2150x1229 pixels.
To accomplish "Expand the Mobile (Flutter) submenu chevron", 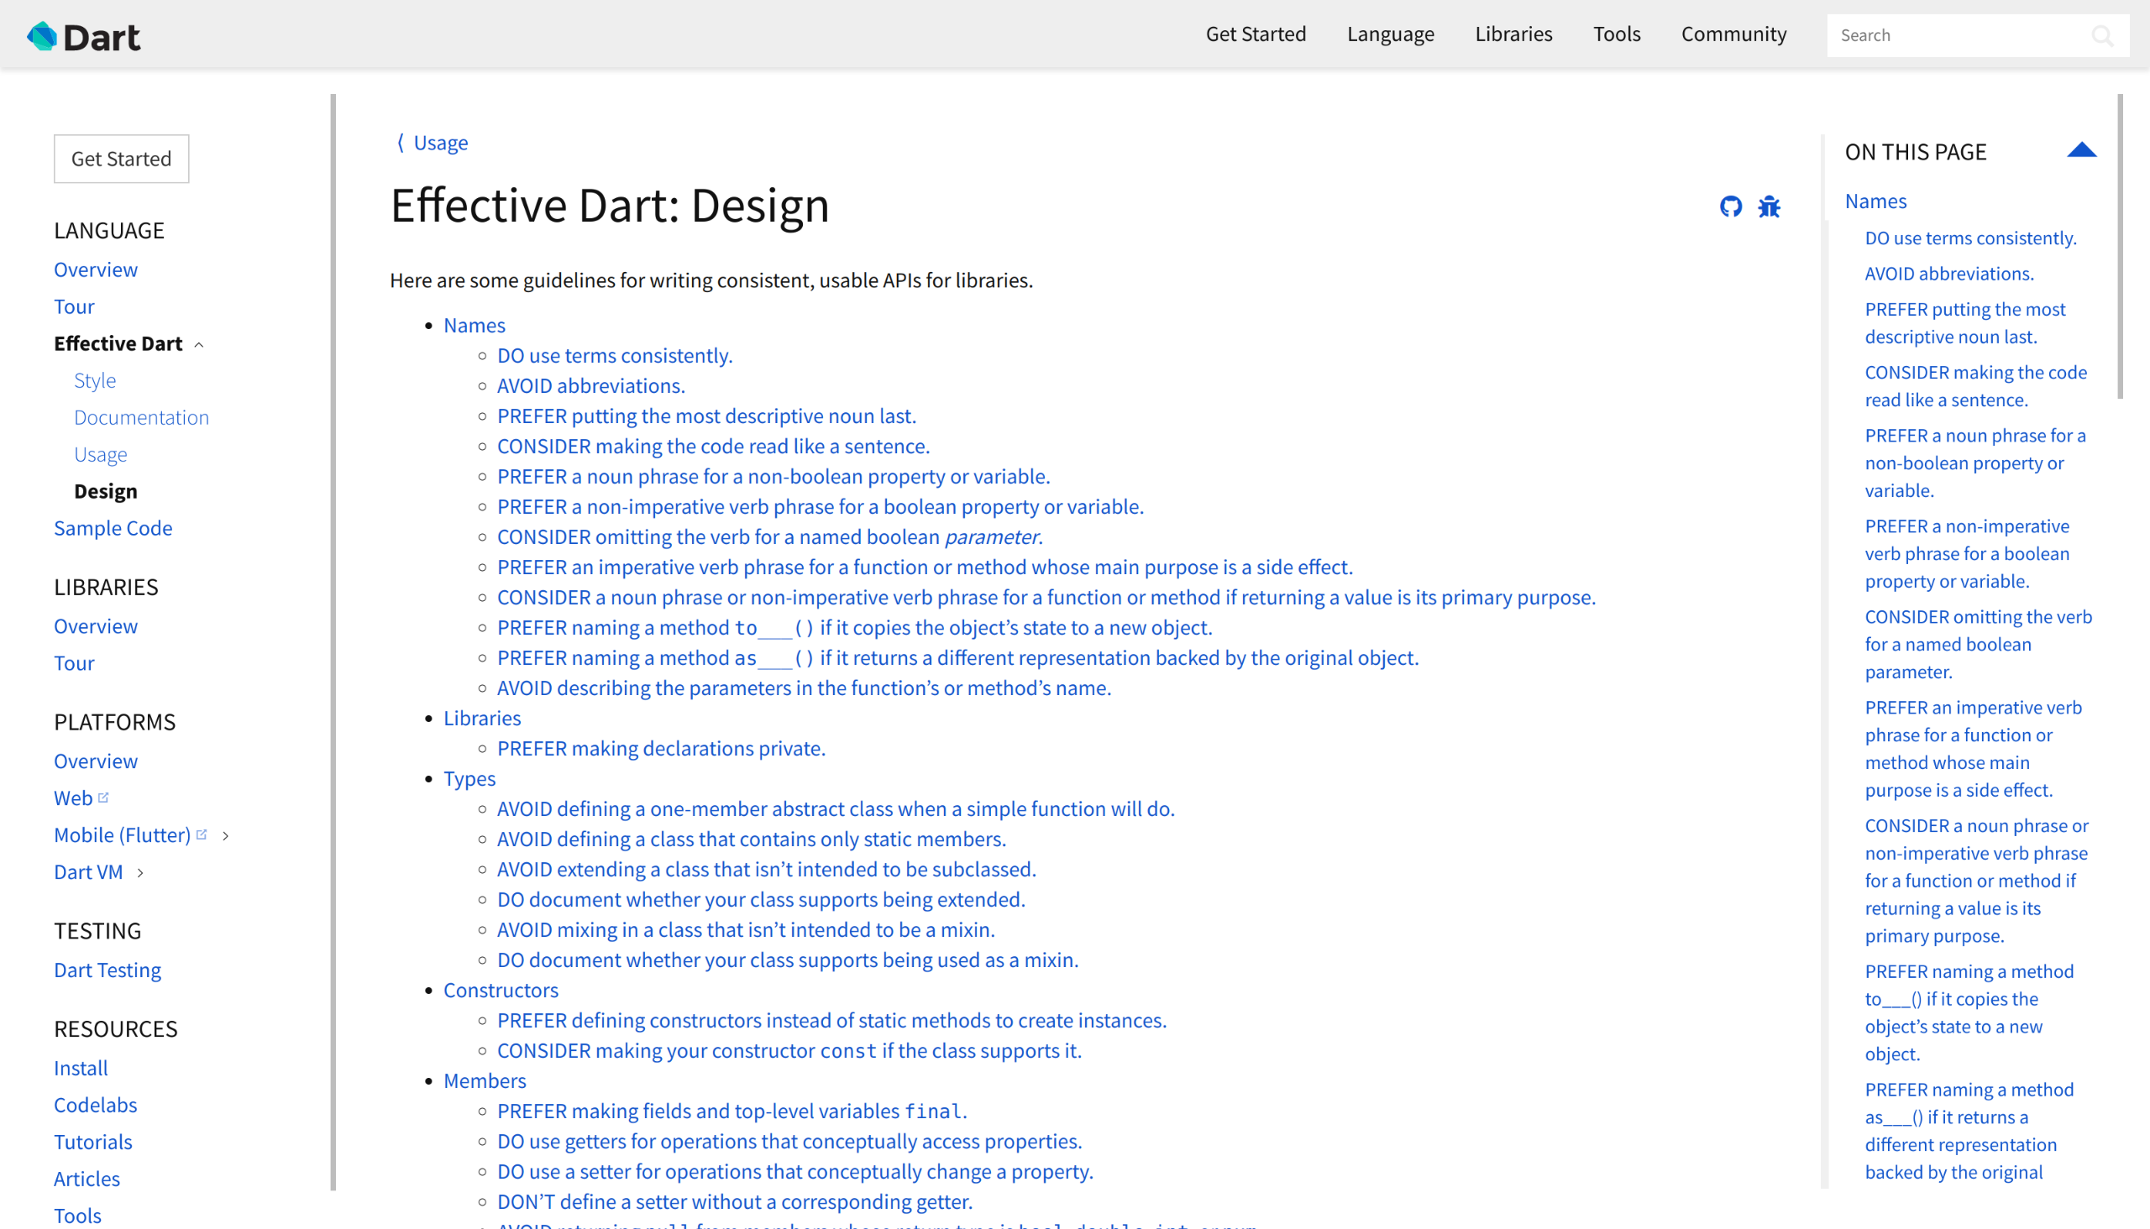I will point(225,835).
